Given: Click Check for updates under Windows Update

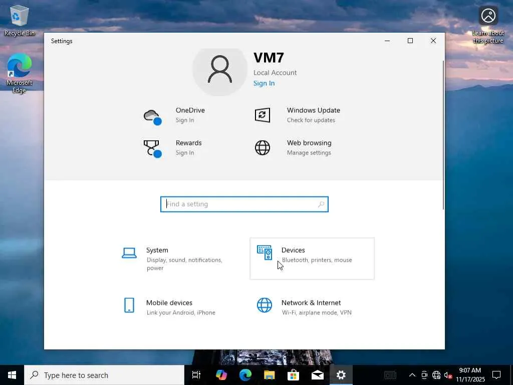Looking at the screenshot, I should pos(311,120).
